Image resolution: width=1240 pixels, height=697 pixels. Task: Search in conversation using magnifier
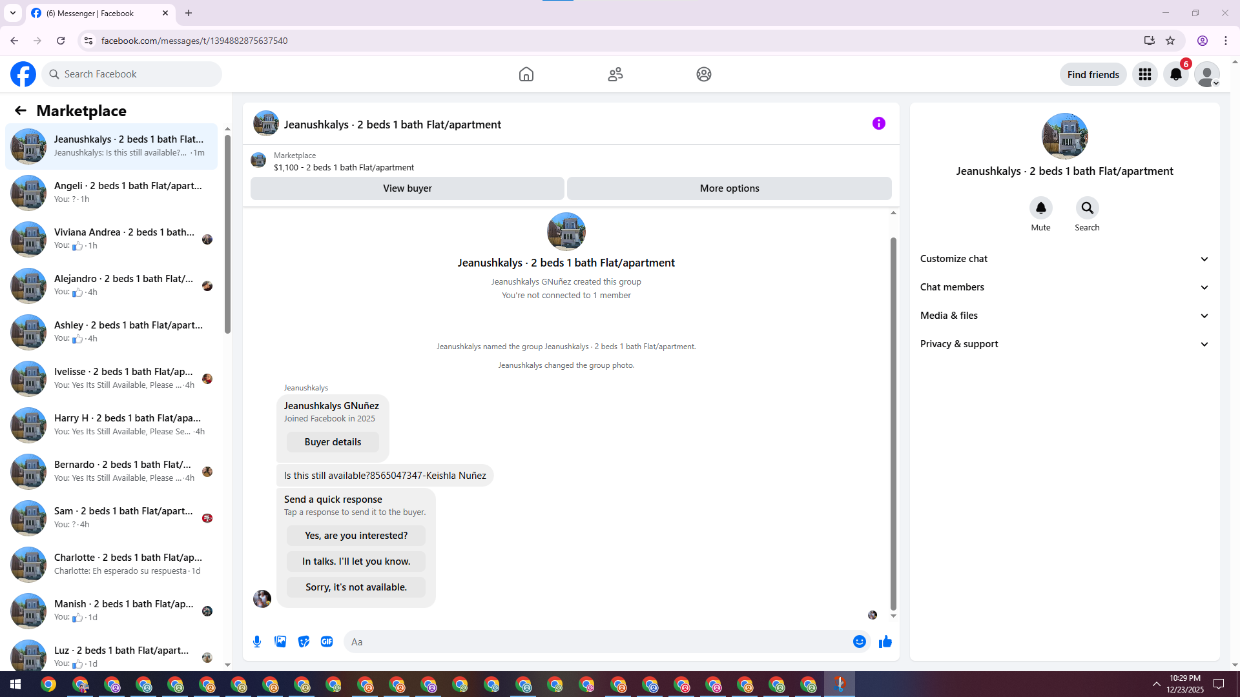click(x=1087, y=208)
